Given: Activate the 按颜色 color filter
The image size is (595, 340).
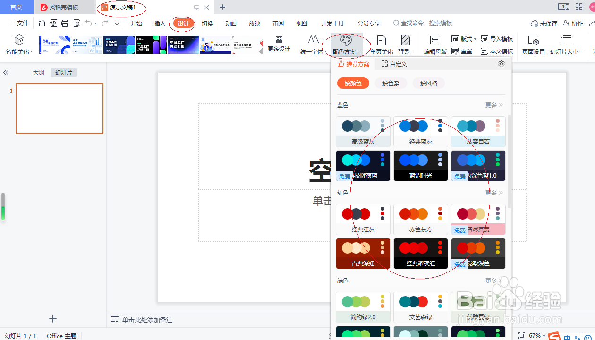Looking at the screenshot, I should pyautogui.click(x=353, y=83).
